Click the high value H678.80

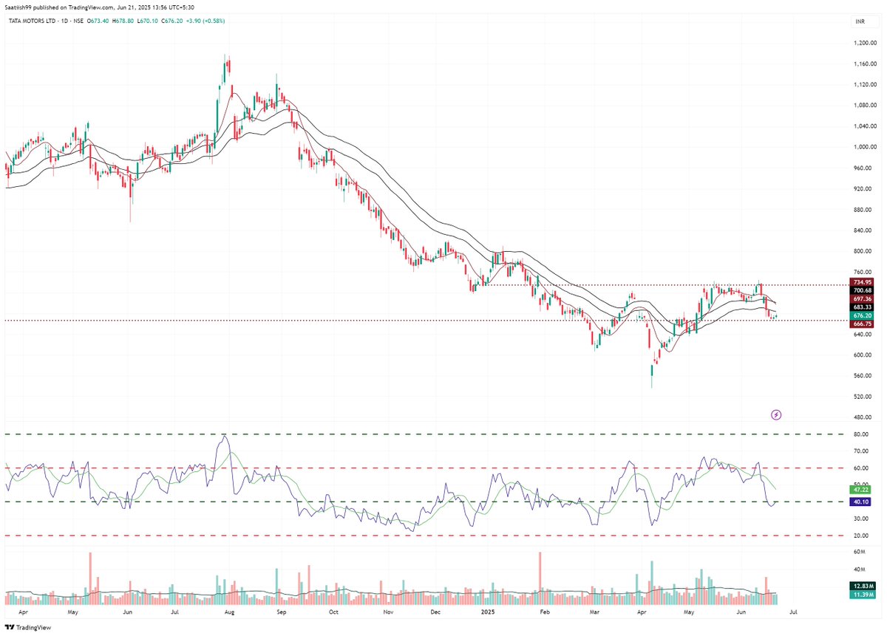coord(124,21)
